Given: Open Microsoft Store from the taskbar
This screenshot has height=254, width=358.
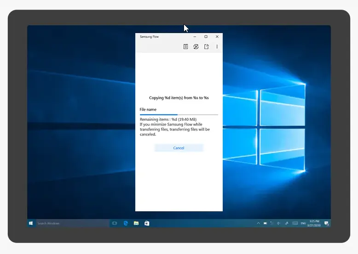Looking at the screenshot, I should tap(147, 223).
